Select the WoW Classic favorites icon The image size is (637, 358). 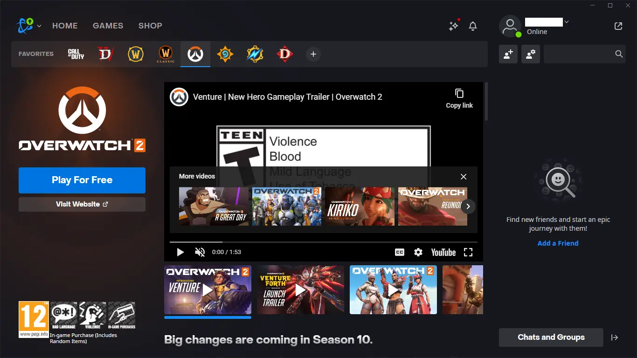(x=166, y=54)
